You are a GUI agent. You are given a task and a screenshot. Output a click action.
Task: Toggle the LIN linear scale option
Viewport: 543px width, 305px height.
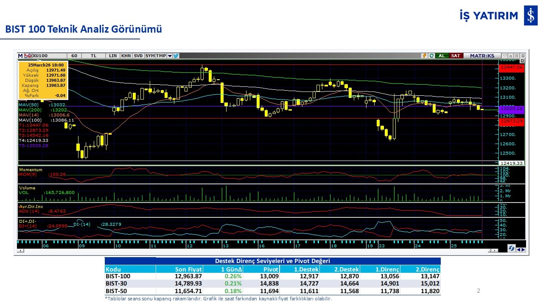113,55
